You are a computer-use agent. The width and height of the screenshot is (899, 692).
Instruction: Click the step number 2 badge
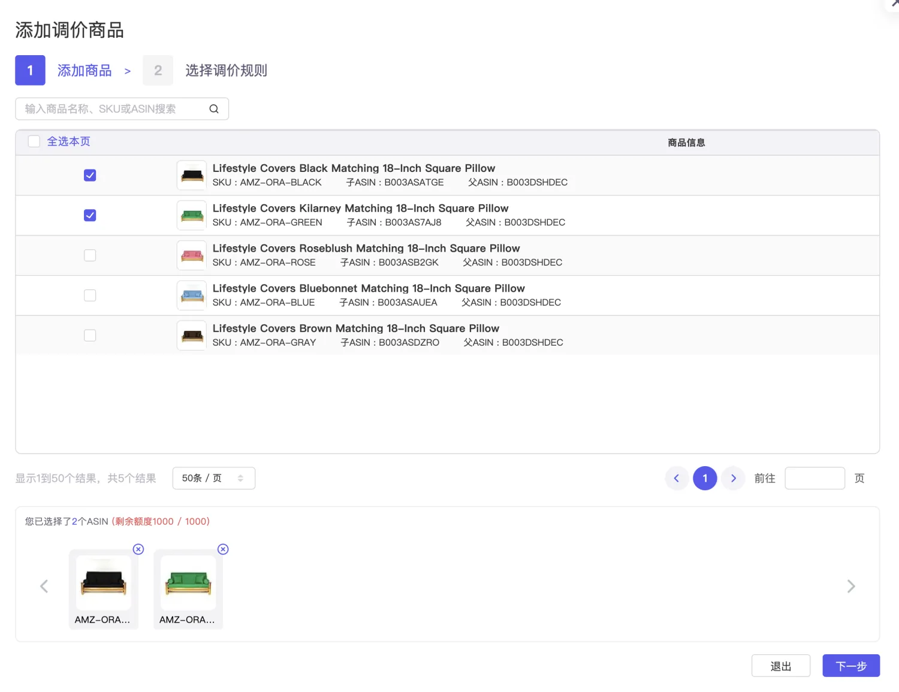click(158, 71)
